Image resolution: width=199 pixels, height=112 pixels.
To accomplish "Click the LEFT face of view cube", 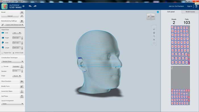I will click(x=149, y=16).
